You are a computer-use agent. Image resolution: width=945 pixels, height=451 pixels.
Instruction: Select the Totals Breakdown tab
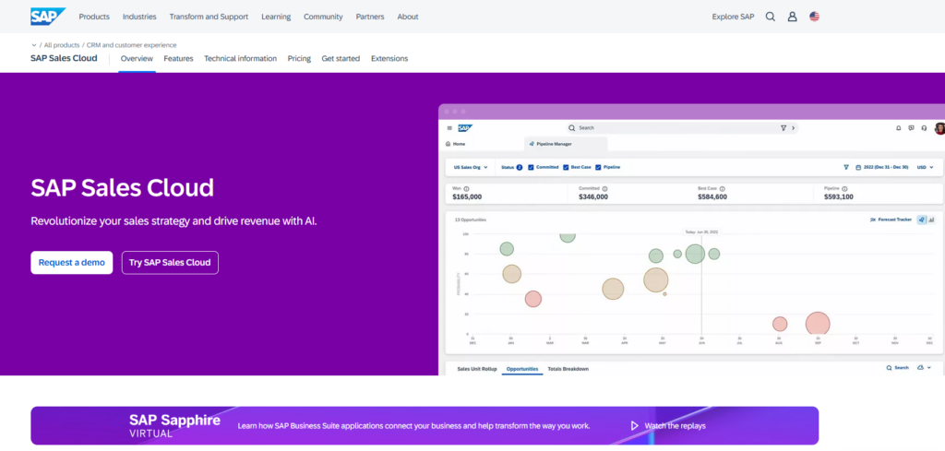pos(568,369)
